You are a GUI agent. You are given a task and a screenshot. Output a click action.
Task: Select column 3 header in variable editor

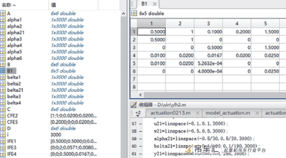[x=208, y=23]
